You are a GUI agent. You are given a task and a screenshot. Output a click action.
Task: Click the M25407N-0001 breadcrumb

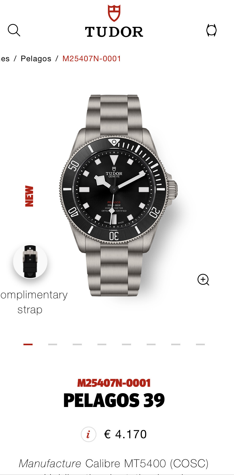tap(92, 59)
